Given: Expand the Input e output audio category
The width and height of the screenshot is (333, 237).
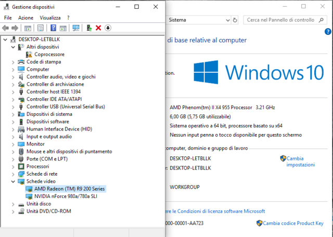Looking at the screenshot, I should point(13,137).
